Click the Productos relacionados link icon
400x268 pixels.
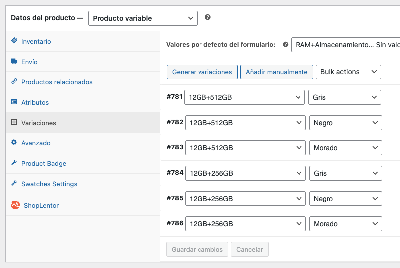tap(14, 82)
